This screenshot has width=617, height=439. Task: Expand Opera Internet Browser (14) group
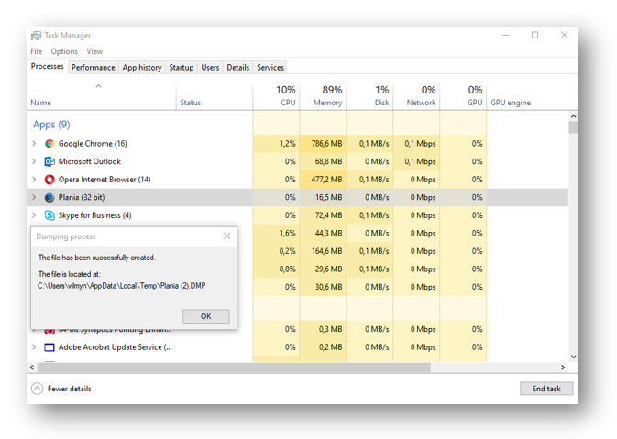pos(34,180)
